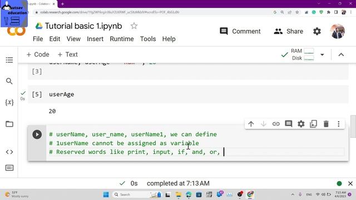Close the execution status bar

click(x=350, y=183)
